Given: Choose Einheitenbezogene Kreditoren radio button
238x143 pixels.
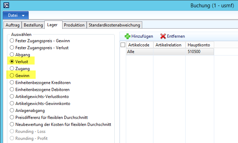Looking at the screenshot, I should (12, 83).
